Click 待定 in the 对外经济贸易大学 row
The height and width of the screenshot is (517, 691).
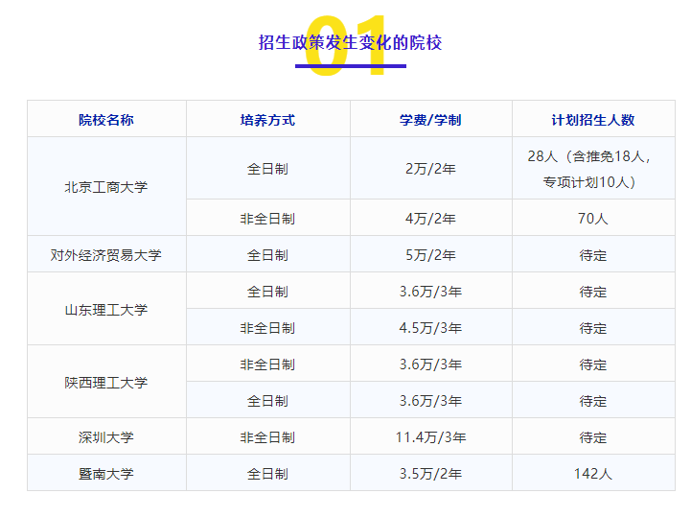coord(593,255)
